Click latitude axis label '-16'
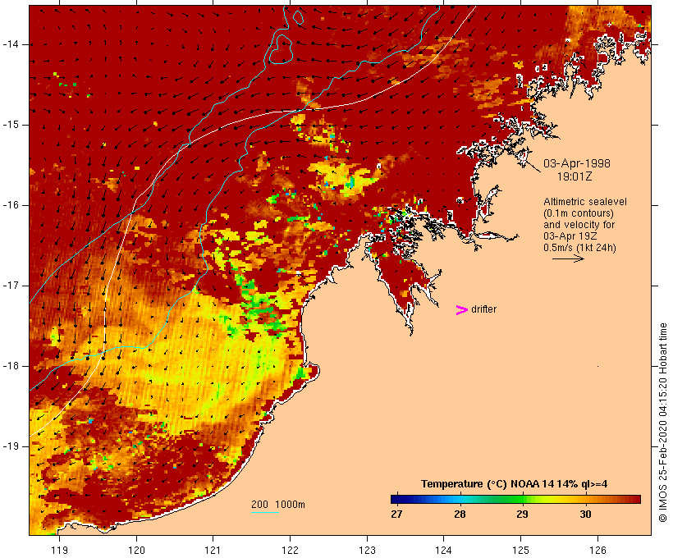This screenshot has width=673, height=558. pos(11,205)
